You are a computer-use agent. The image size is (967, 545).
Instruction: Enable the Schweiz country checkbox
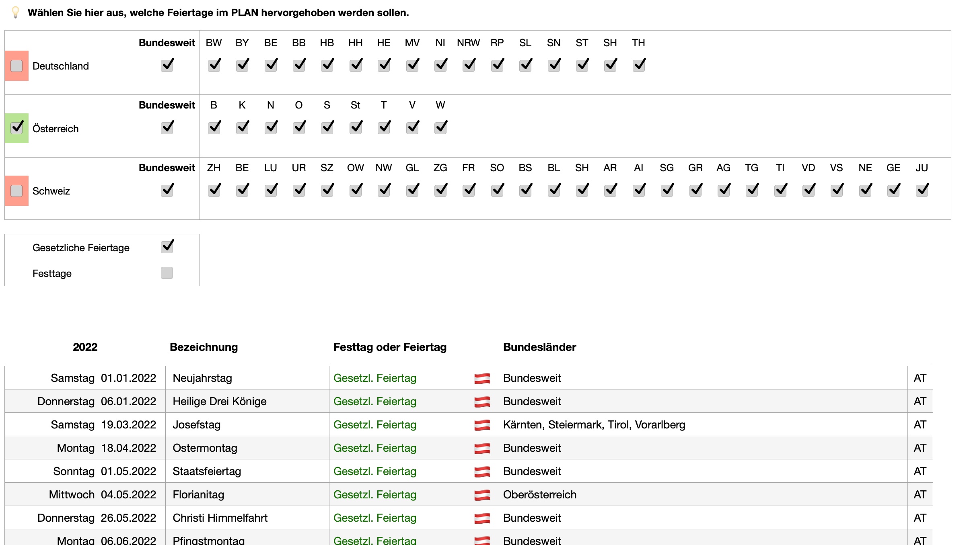click(16, 191)
